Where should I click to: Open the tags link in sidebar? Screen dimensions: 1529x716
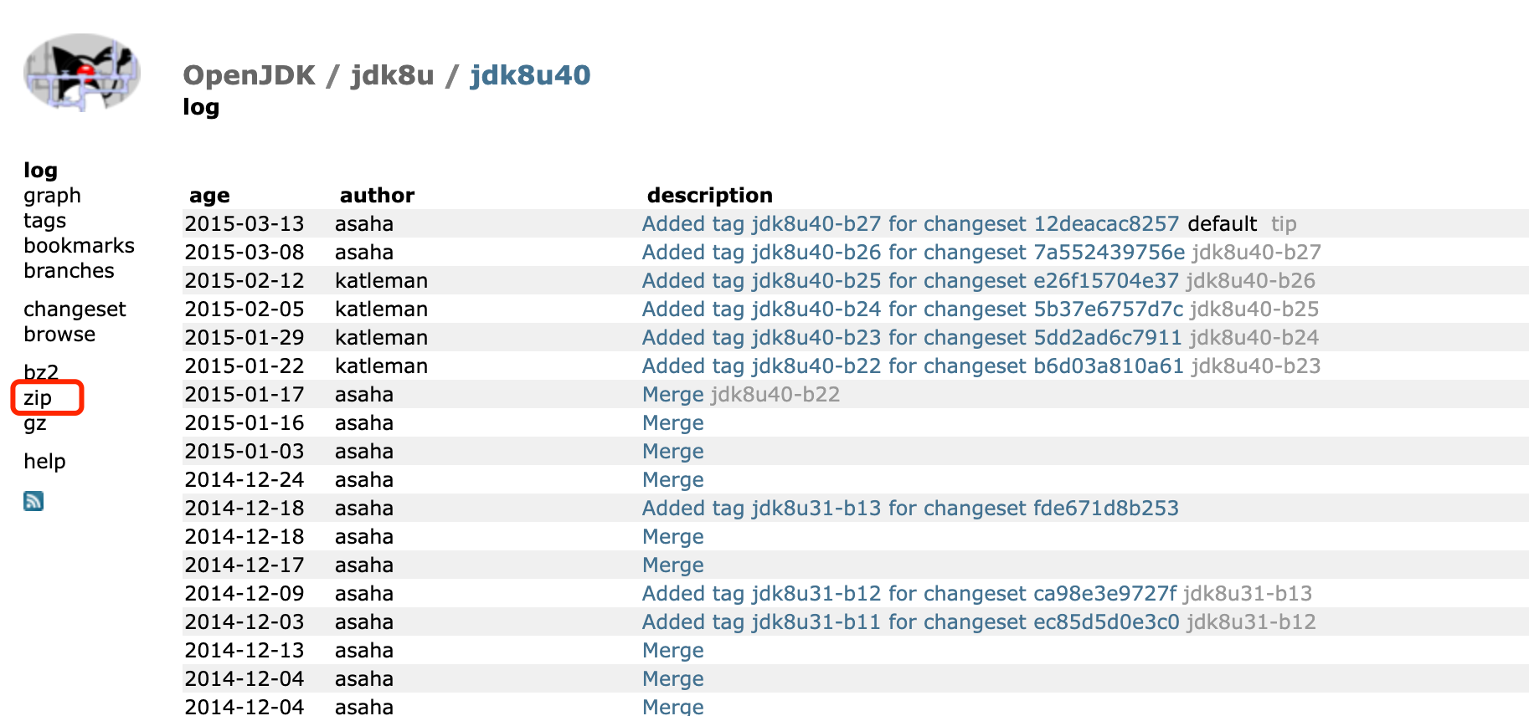click(44, 221)
